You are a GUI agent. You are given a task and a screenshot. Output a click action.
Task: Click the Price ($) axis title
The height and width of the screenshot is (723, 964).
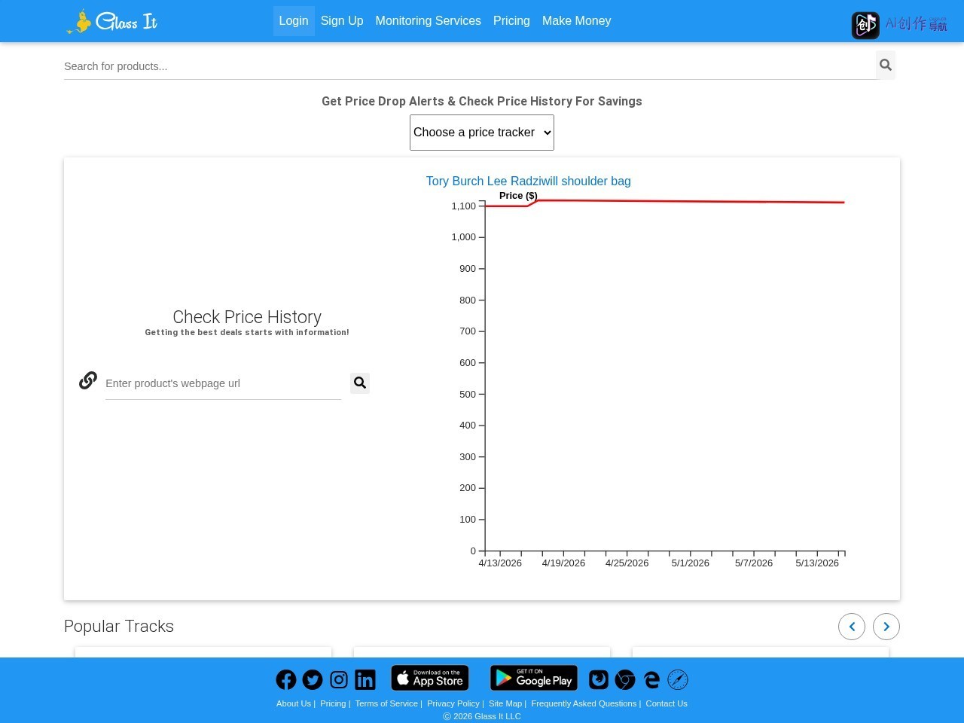(518, 196)
